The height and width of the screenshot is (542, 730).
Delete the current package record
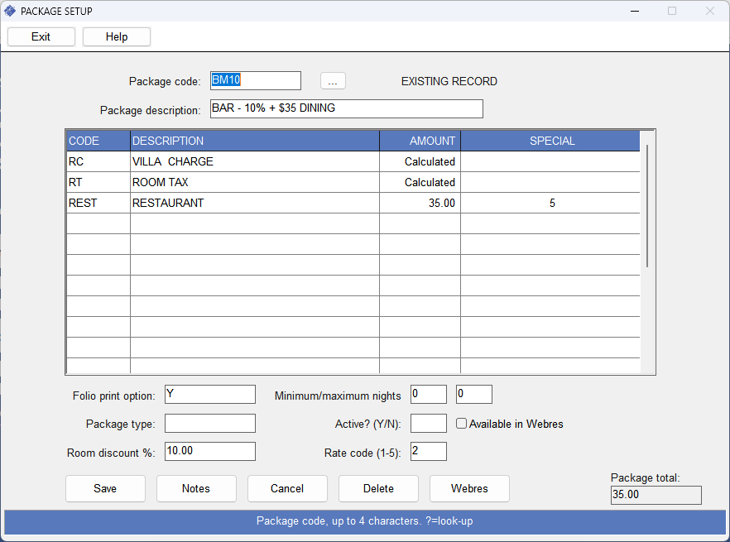tap(378, 488)
